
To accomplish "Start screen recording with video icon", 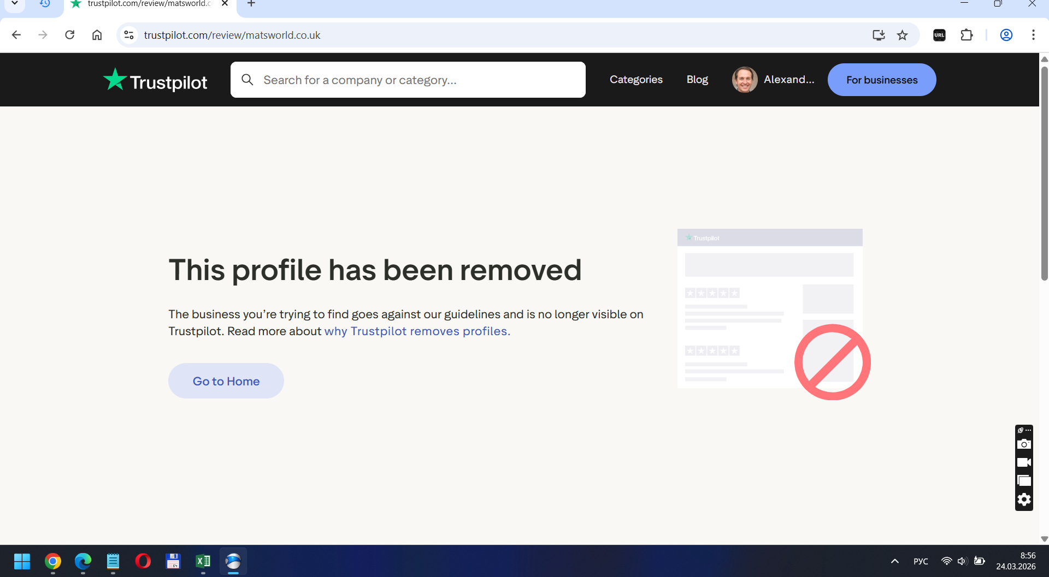I will [x=1024, y=462].
